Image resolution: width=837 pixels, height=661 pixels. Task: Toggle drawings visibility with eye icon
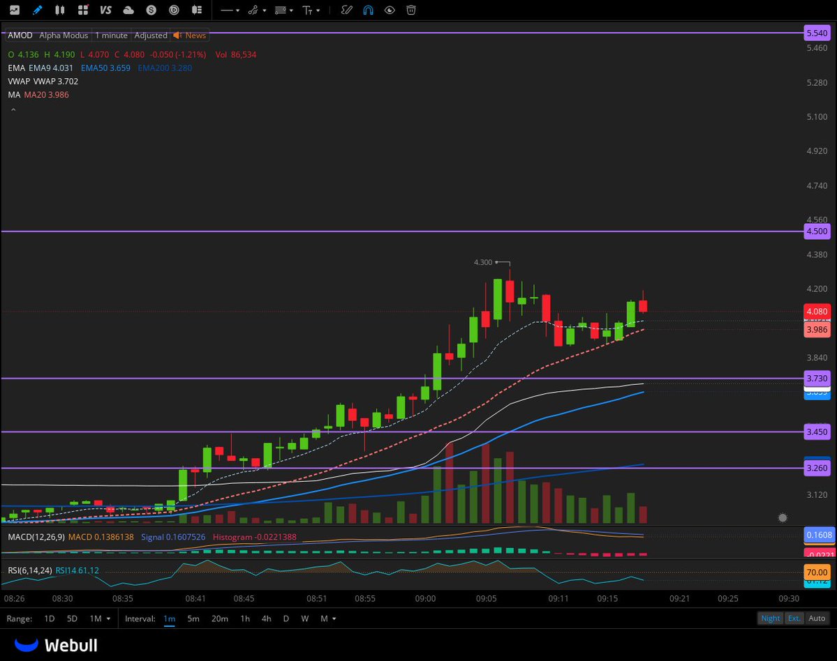pos(390,10)
